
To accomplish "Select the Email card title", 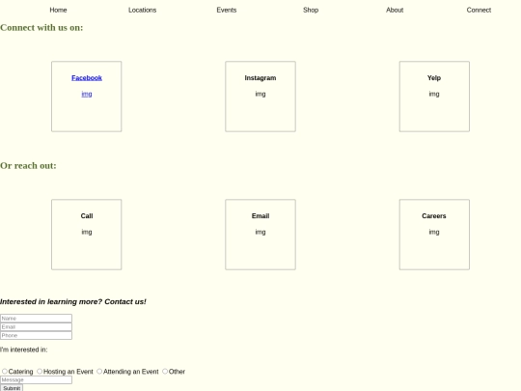I will tap(260, 216).
